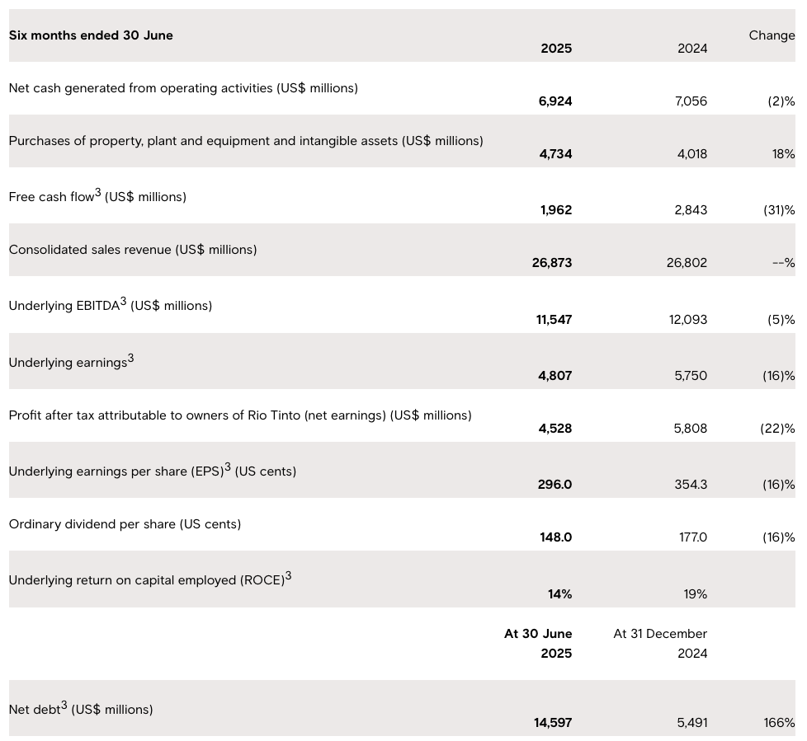Select the underlying EPS 2025 value 296.0
Screen dimensions: 807x741
click(x=555, y=485)
